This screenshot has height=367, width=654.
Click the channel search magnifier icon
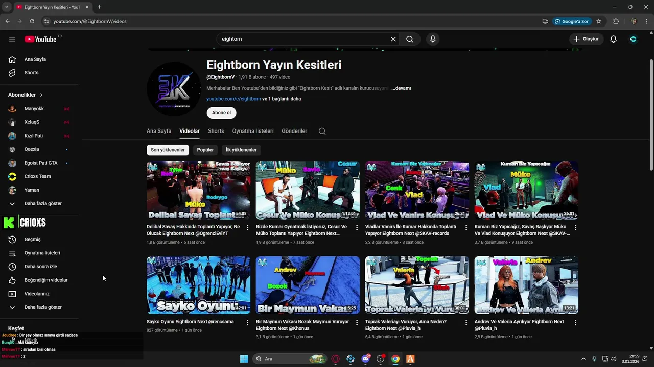click(x=322, y=131)
